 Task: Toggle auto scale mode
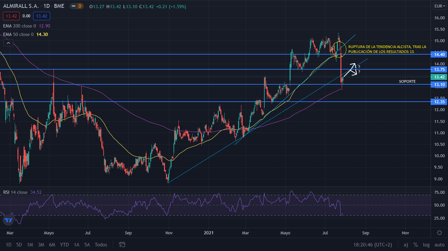tap(439, 244)
